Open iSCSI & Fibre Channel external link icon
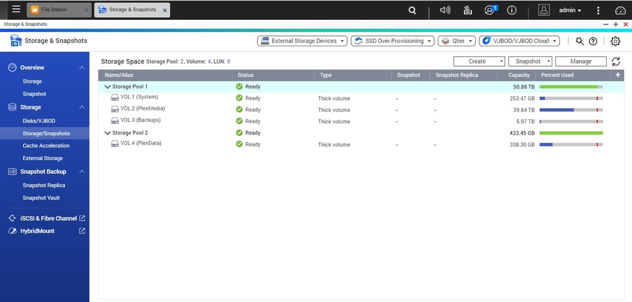Screen dimensions: 632x302 coord(82,218)
